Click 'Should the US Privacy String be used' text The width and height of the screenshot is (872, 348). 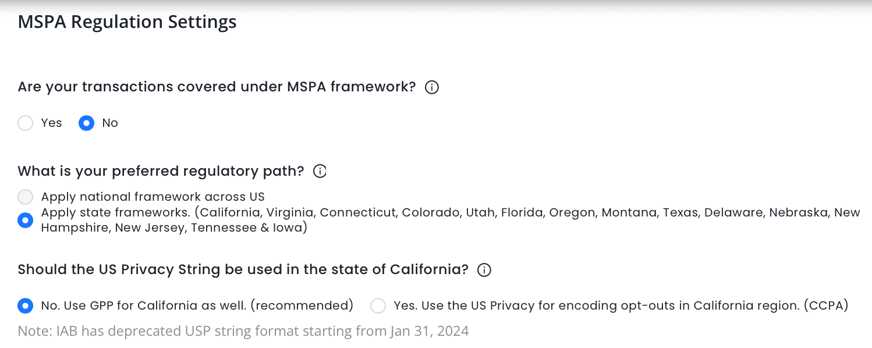pos(243,270)
